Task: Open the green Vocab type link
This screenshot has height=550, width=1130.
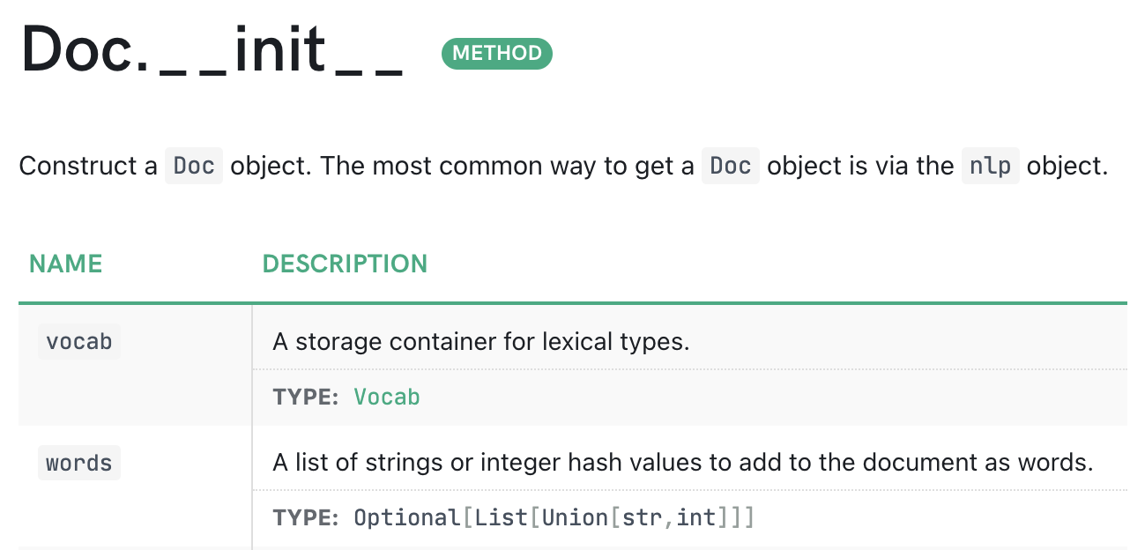Action: (386, 397)
